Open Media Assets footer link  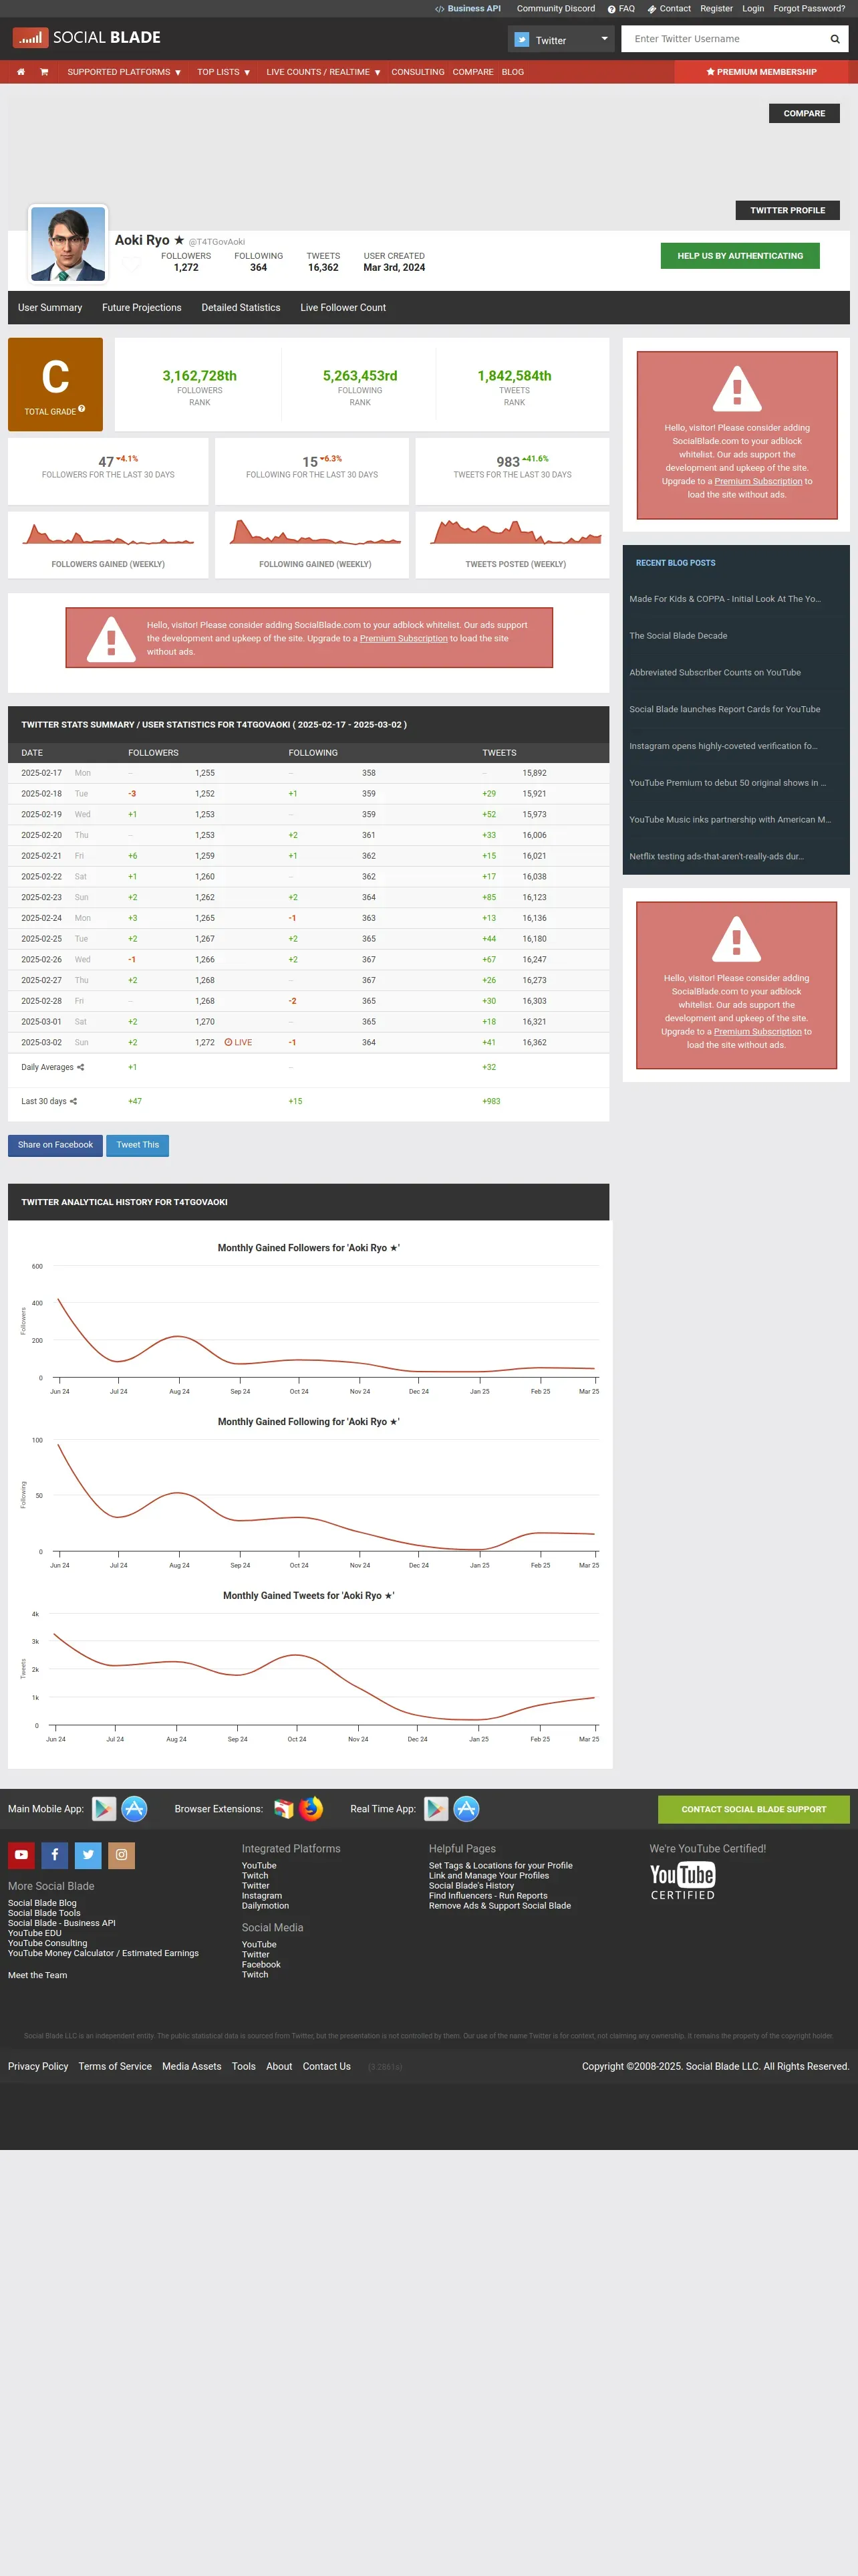coord(192,2066)
